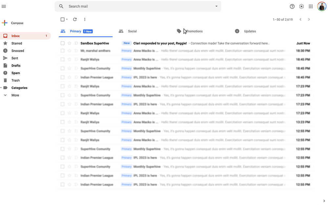The image size is (328, 205).
Task: Switch to the Primary tab
Action: tap(86, 31)
